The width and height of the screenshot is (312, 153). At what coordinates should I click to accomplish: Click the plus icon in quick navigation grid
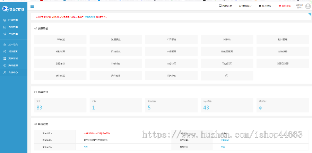[x=227, y=76]
